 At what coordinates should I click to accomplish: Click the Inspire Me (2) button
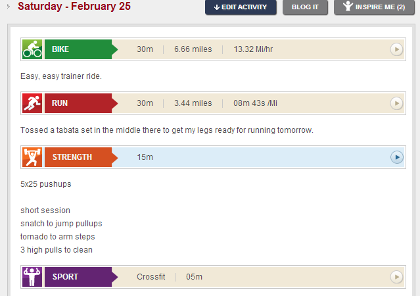373,7
